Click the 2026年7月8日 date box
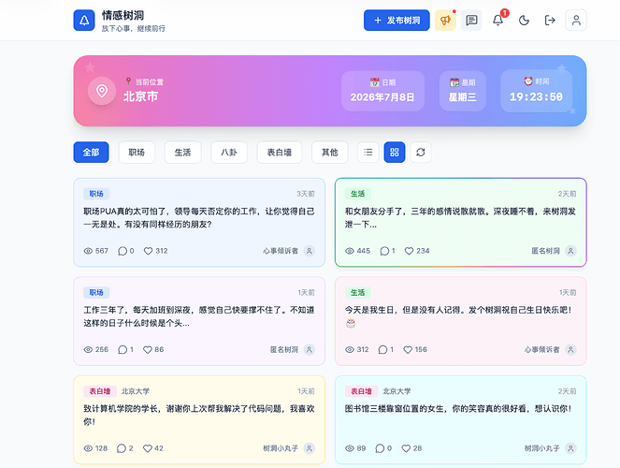This screenshot has width=620, height=468. pos(382,91)
